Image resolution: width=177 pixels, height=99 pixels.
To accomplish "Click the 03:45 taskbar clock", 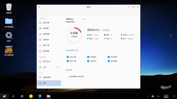I will [x=166, y=96].
